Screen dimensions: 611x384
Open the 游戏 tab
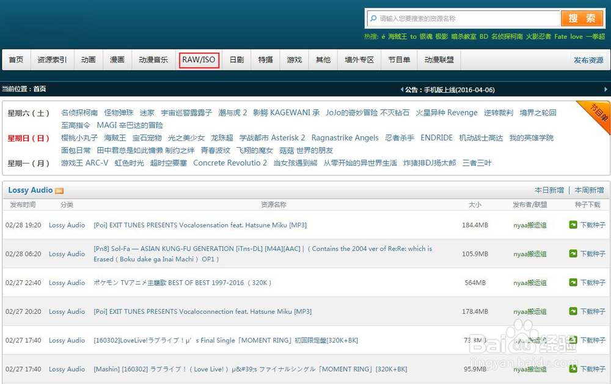[x=295, y=60]
